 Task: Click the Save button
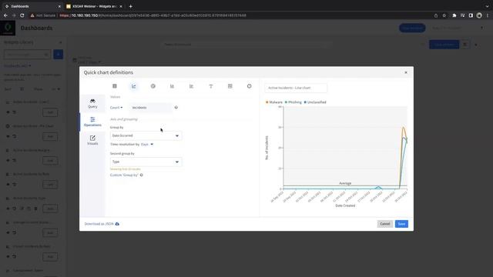tap(401, 224)
